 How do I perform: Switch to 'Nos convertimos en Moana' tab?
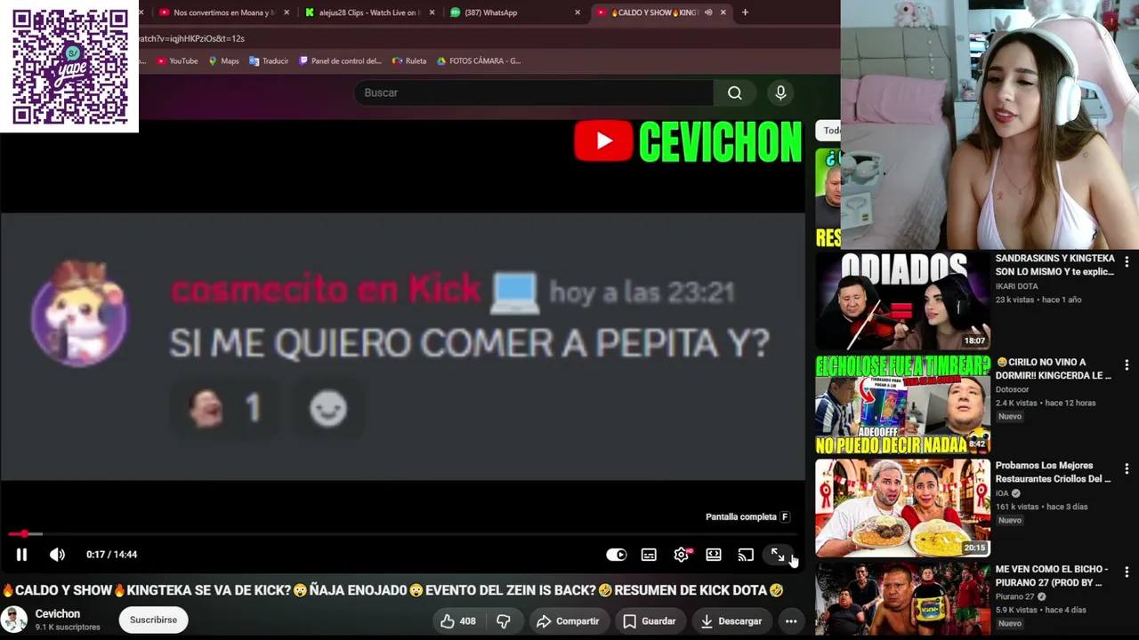(218, 12)
